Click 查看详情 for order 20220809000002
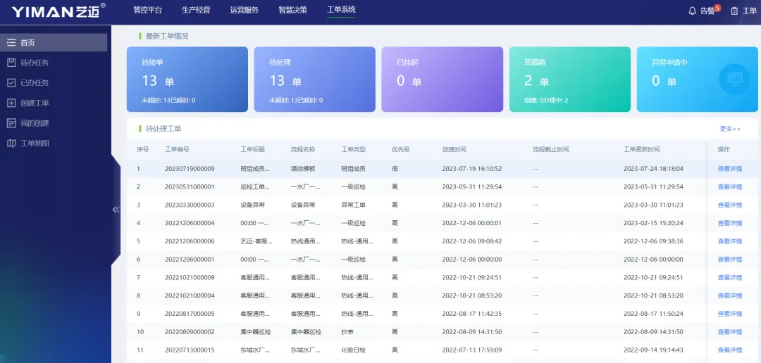761x363 pixels. (729, 332)
